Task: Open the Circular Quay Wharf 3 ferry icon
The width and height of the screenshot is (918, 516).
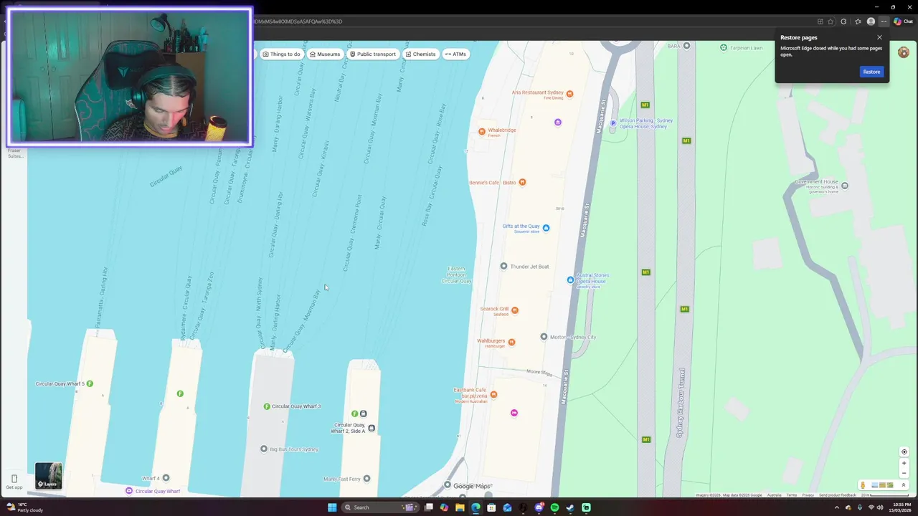Action: point(267,406)
